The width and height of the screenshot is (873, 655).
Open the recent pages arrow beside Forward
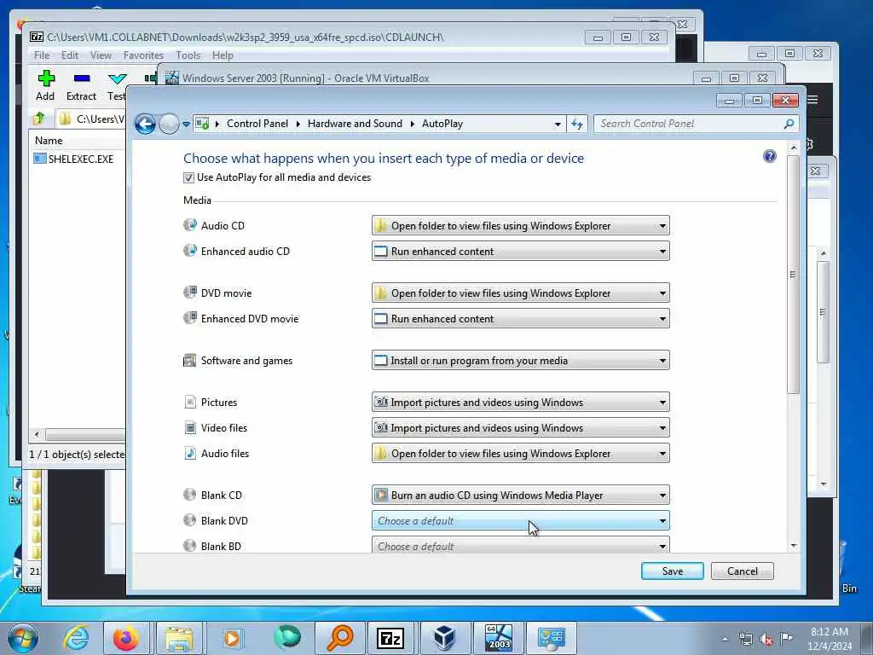click(x=186, y=125)
